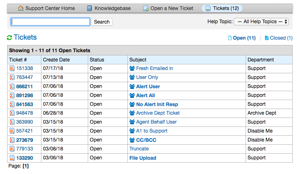Open the Fresh Emailed in subject link
This screenshot has height=174, width=297.
point(155,68)
